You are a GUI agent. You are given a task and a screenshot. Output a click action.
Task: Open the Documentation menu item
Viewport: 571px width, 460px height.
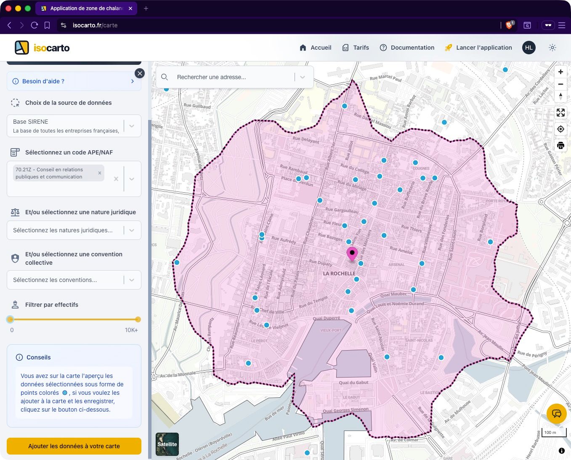tap(412, 48)
